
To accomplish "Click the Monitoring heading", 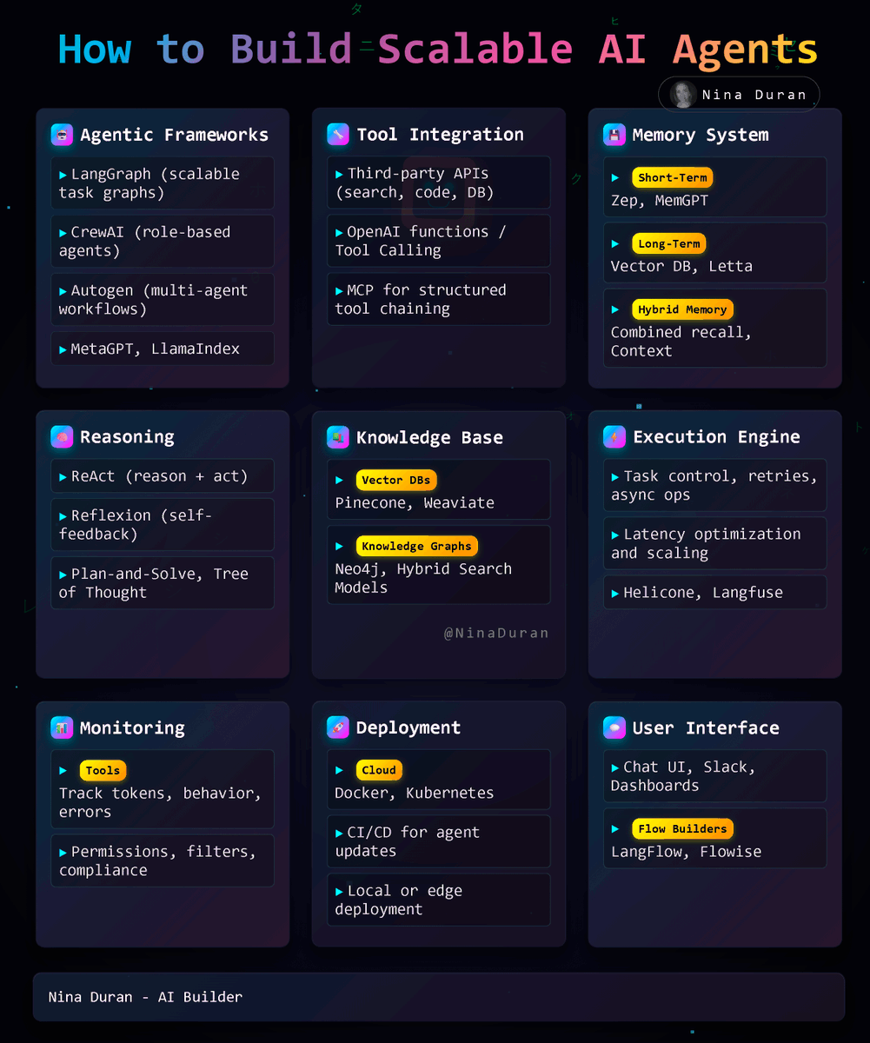I will pos(132,728).
